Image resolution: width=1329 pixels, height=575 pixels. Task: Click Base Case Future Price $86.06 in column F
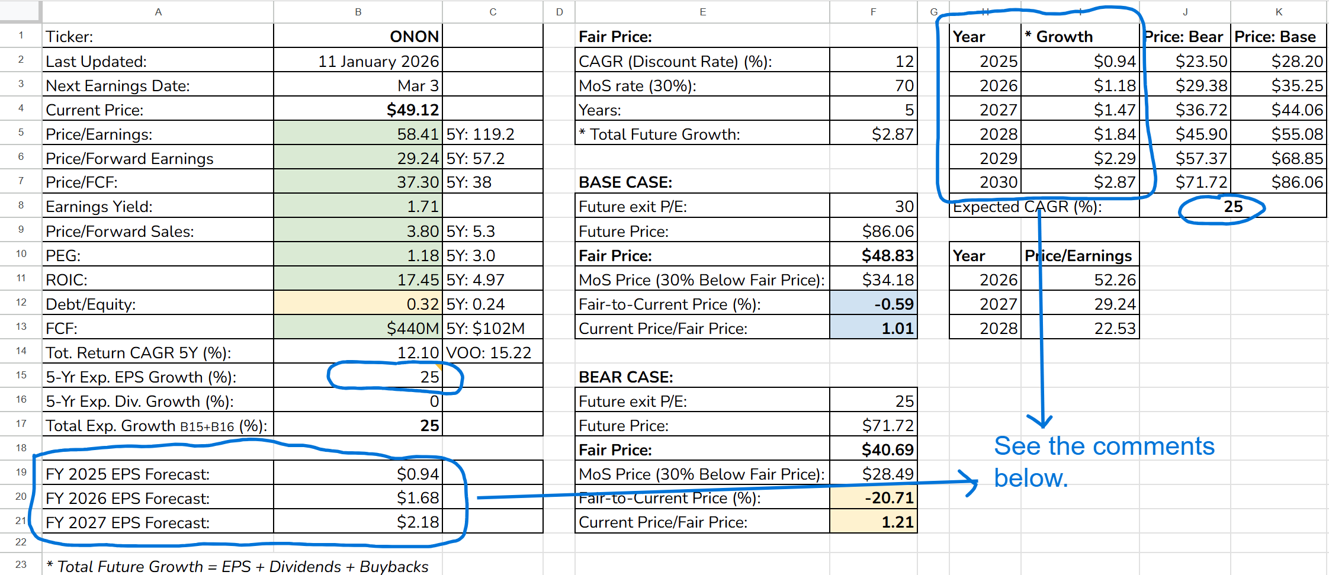pos(874,231)
